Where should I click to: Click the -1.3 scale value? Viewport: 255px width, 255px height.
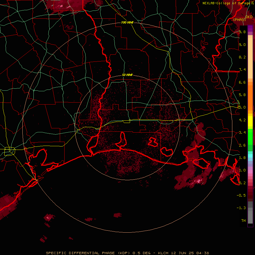click(241, 208)
